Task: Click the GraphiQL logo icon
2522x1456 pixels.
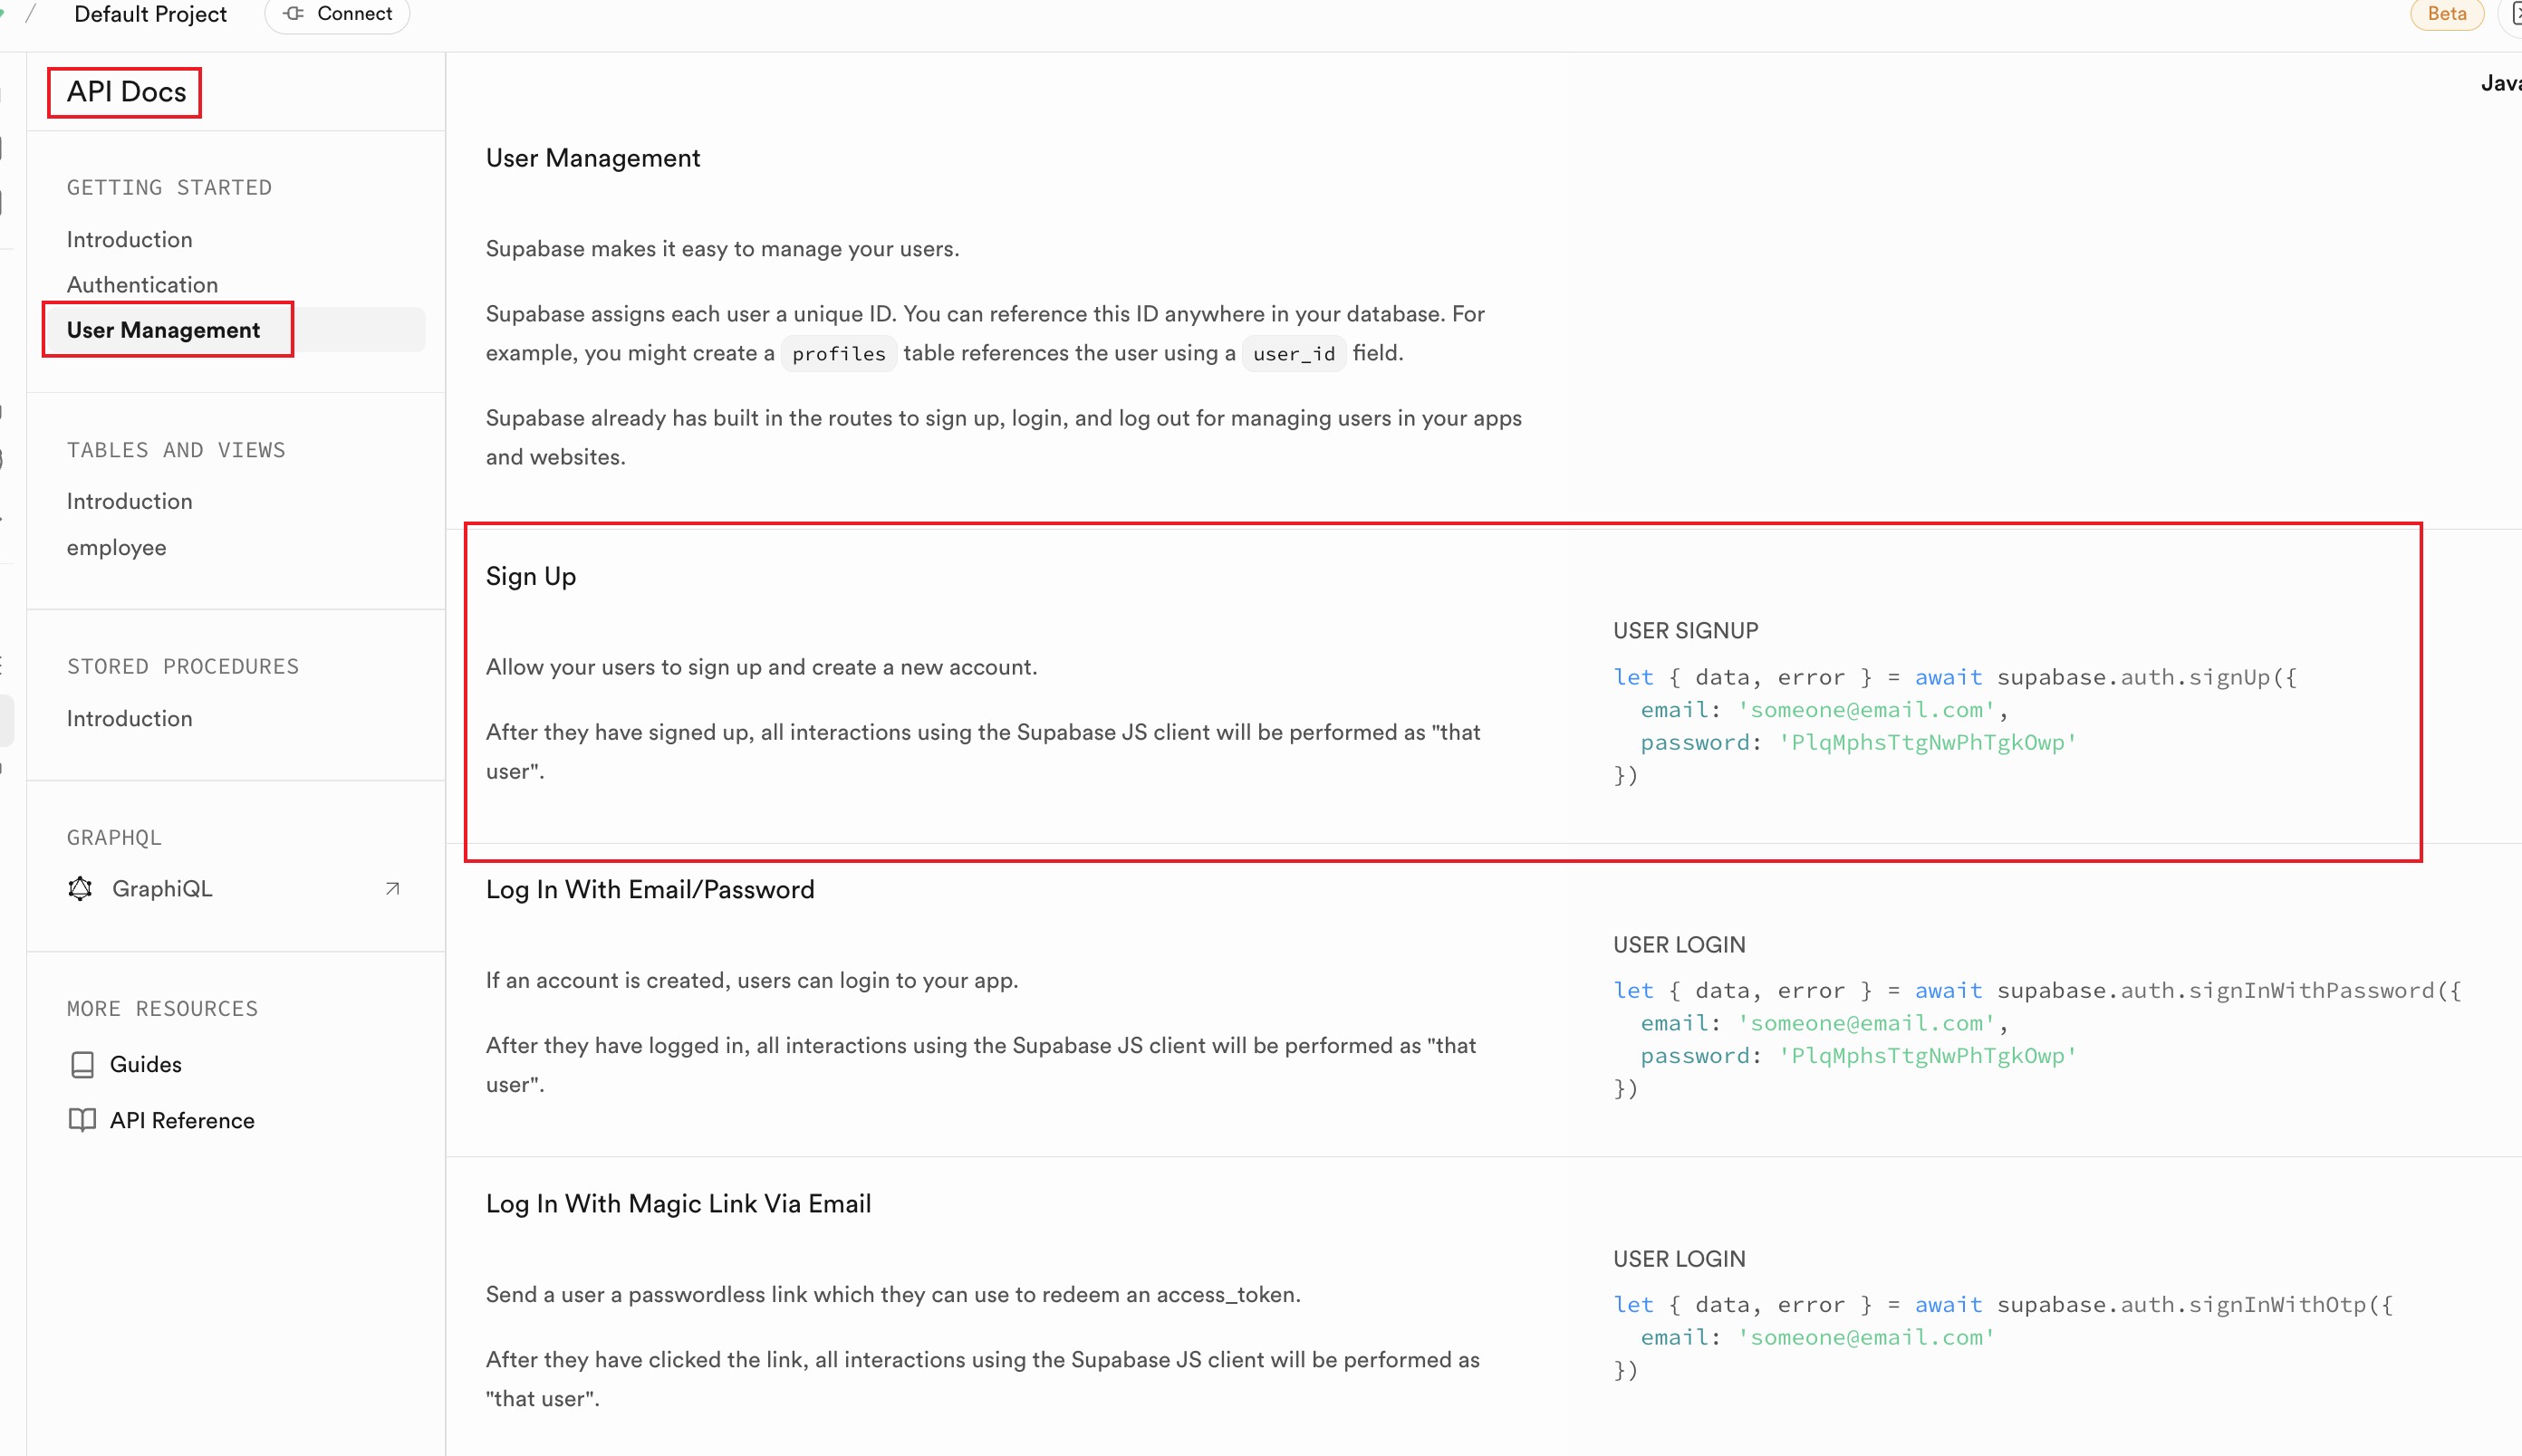Action: pos(80,889)
